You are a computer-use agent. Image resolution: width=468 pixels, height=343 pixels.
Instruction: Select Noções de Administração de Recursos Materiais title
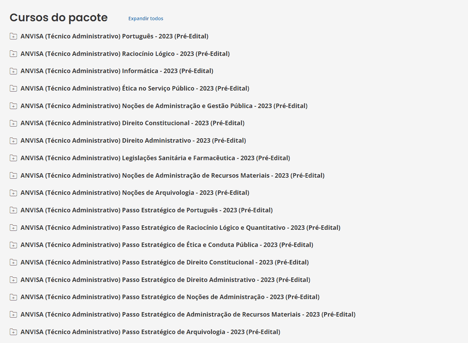pos(173,176)
